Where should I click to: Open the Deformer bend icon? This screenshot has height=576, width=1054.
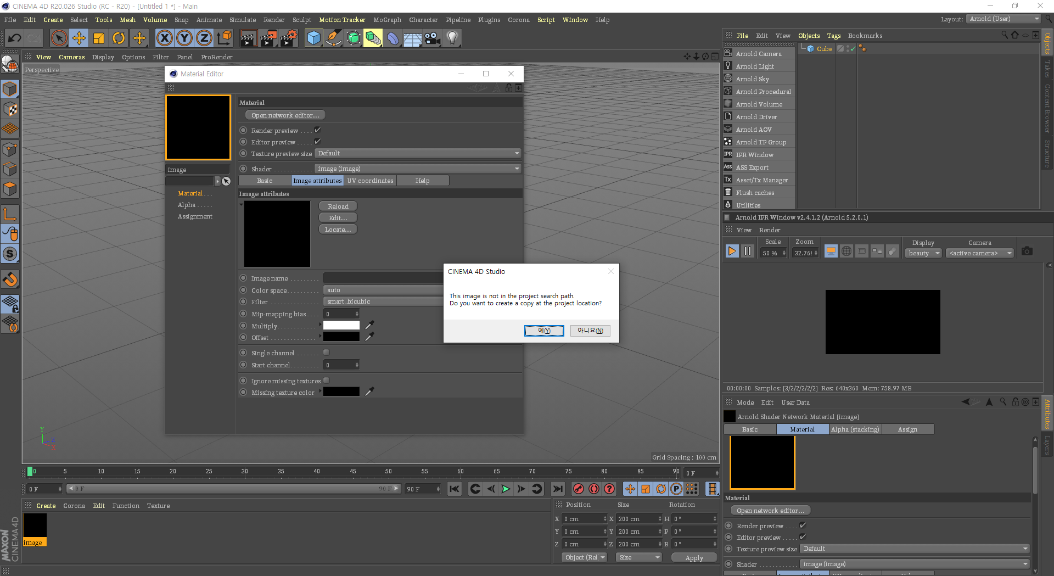[393, 38]
